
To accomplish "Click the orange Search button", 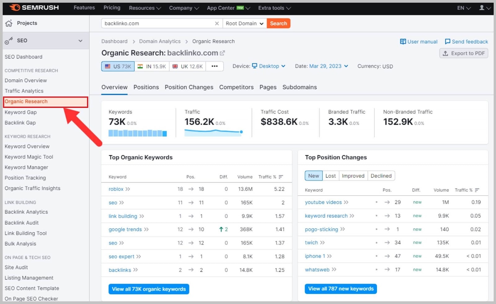I will 278,24.
